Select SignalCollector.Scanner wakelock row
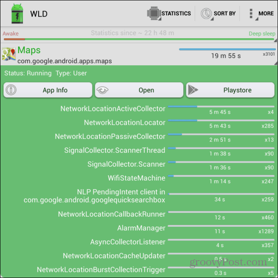Screen dimensions: 278x278 click(x=139, y=164)
